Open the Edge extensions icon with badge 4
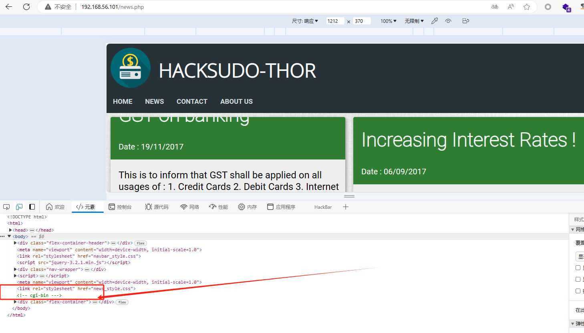 566,7
